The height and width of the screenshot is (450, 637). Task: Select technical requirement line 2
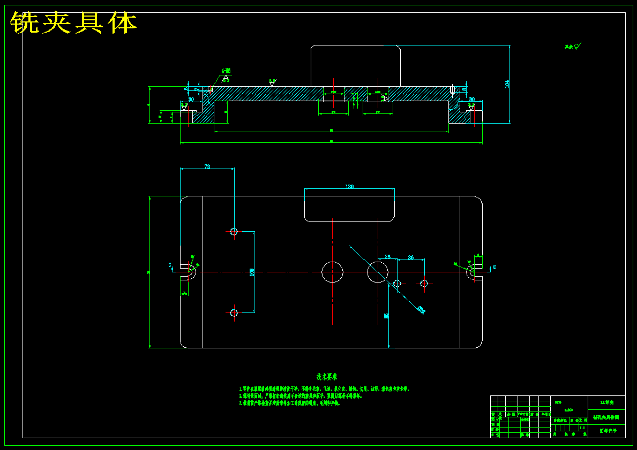click(300, 396)
